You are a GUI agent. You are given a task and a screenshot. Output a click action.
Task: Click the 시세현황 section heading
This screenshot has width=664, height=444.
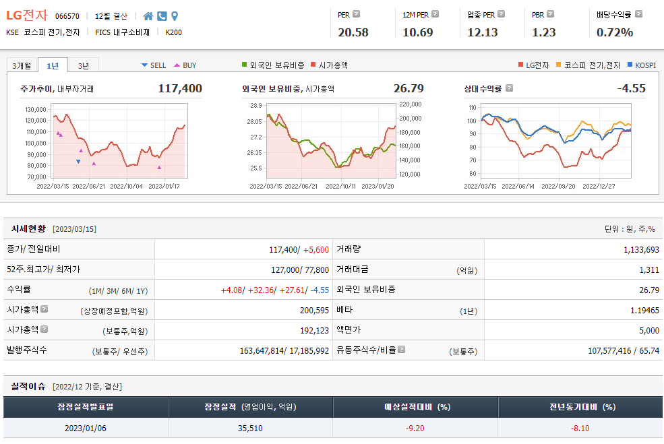[28, 228]
